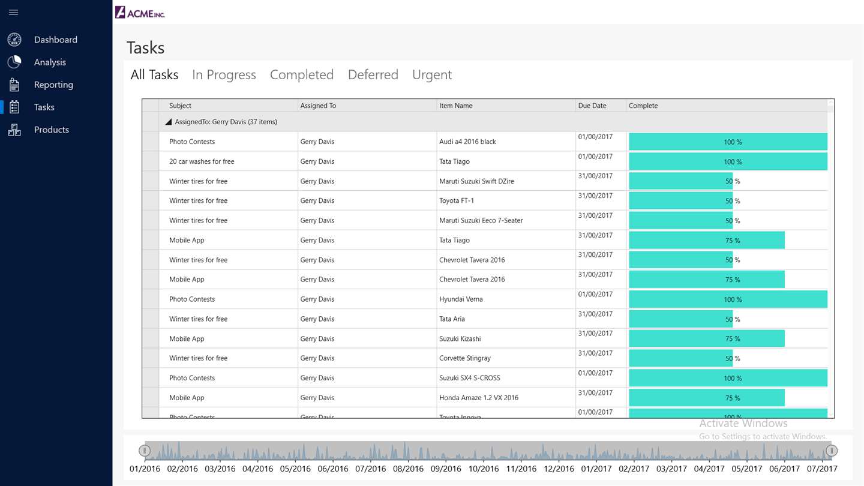
Task: Click the Reporting clipboard icon
Action: [x=14, y=85]
